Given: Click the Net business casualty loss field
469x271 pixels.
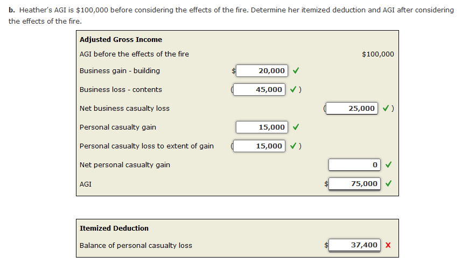Looking at the screenshot, I should click(x=352, y=109).
